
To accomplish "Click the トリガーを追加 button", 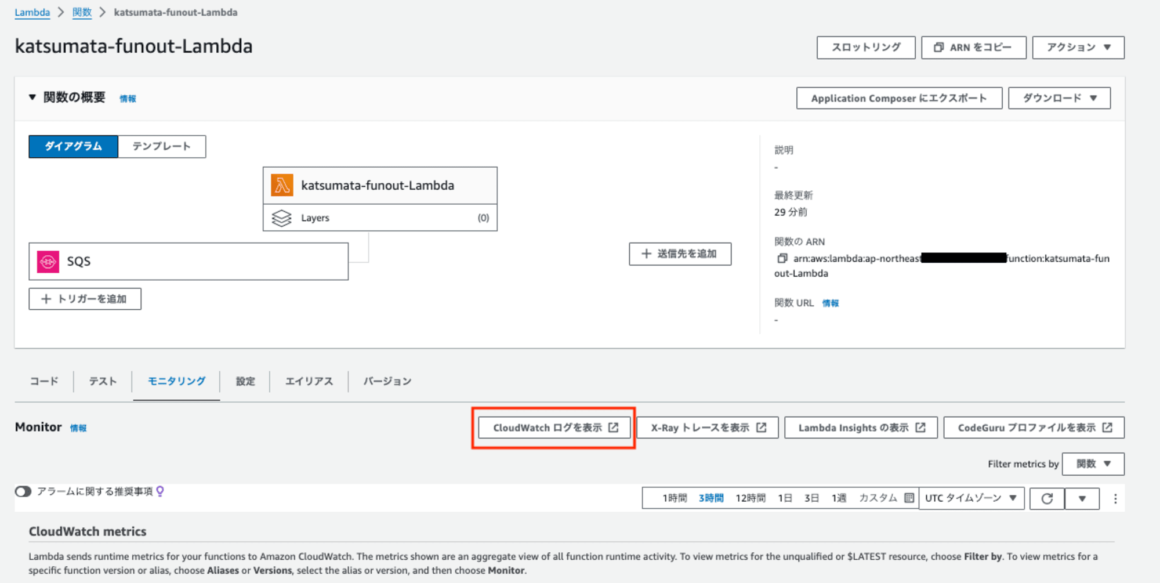I will [85, 299].
